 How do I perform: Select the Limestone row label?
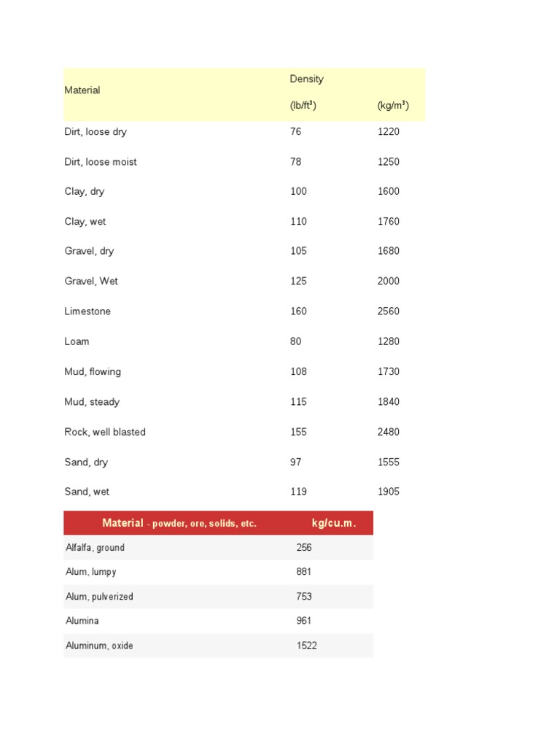[x=87, y=311]
